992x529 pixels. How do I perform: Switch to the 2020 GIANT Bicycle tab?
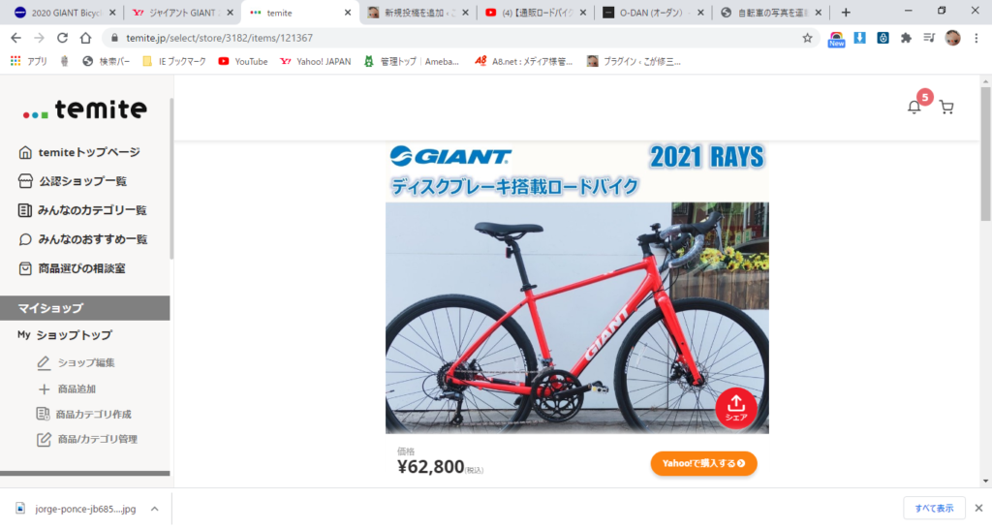click(x=65, y=13)
